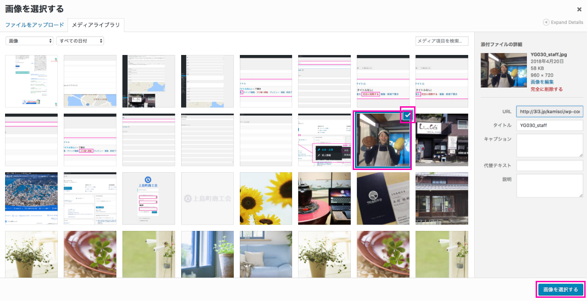Uncheck the selected staff photo checkmark
587x301 pixels.
(x=407, y=115)
